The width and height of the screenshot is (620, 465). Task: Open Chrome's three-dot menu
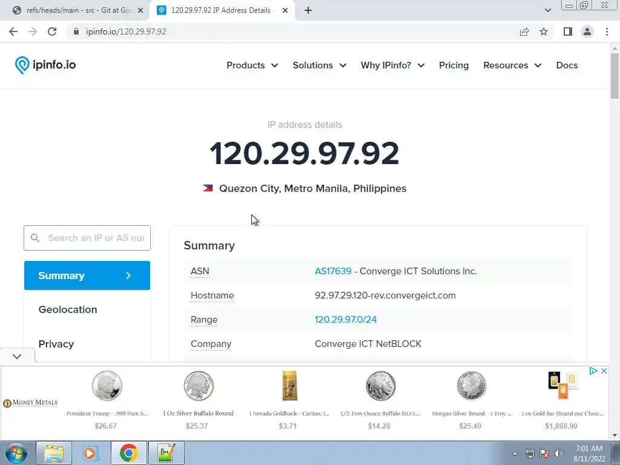coord(607,31)
